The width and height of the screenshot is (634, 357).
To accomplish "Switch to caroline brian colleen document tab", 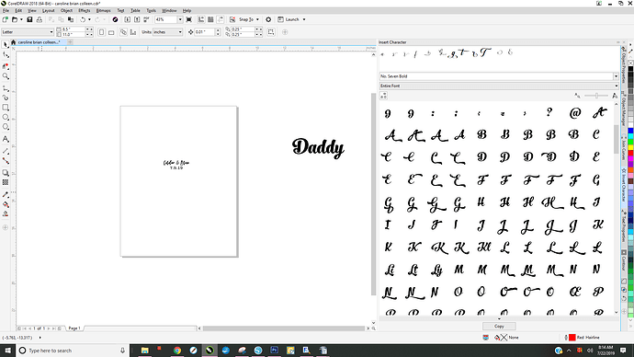I will point(39,42).
